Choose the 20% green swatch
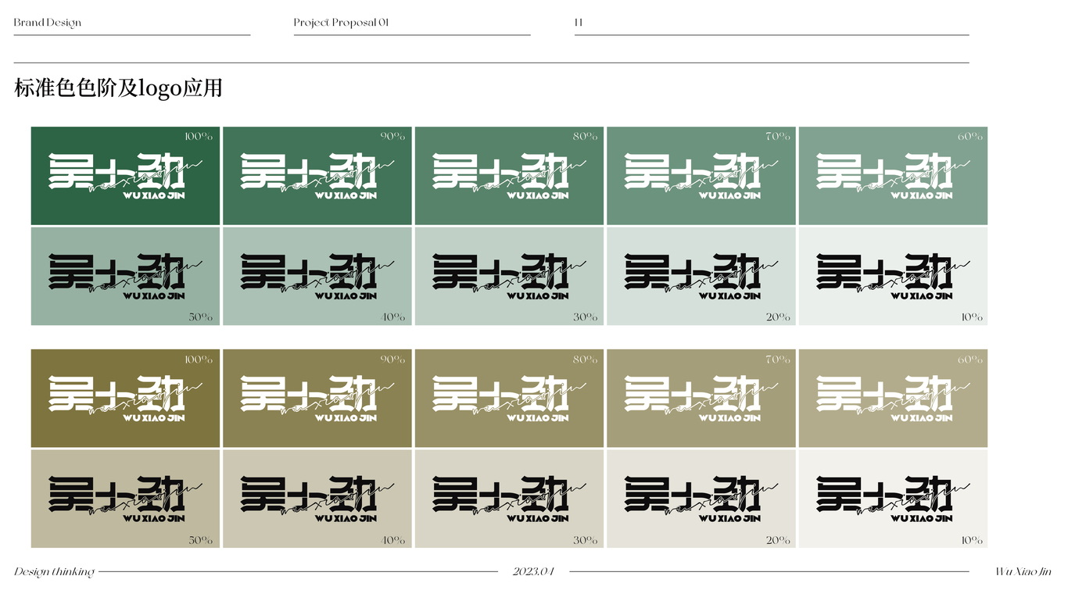This screenshot has width=1068, height=601. [701, 276]
